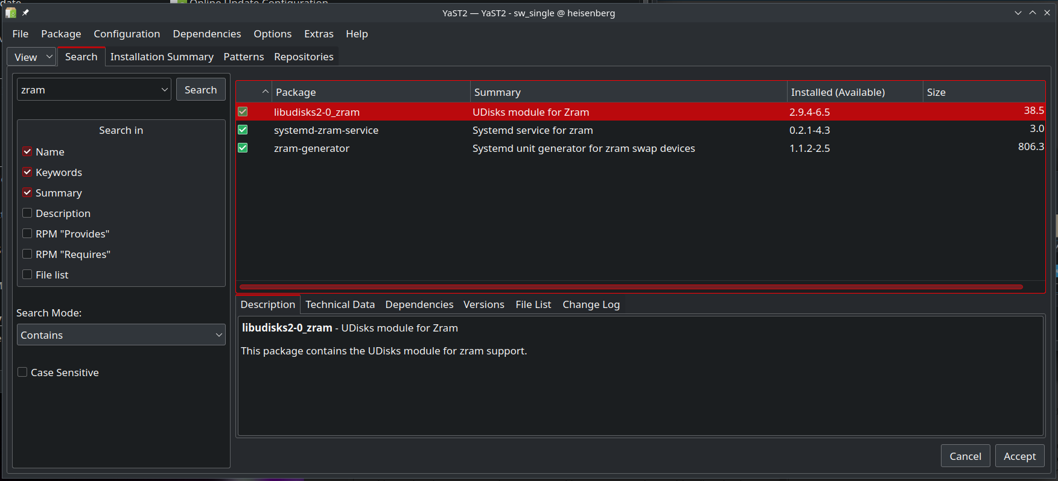Open the Configuration menu
This screenshot has height=481, width=1058.
pyautogui.click(x=127, y=34)
